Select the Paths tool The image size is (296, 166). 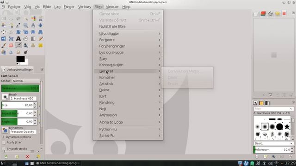[x=11, y=25]
